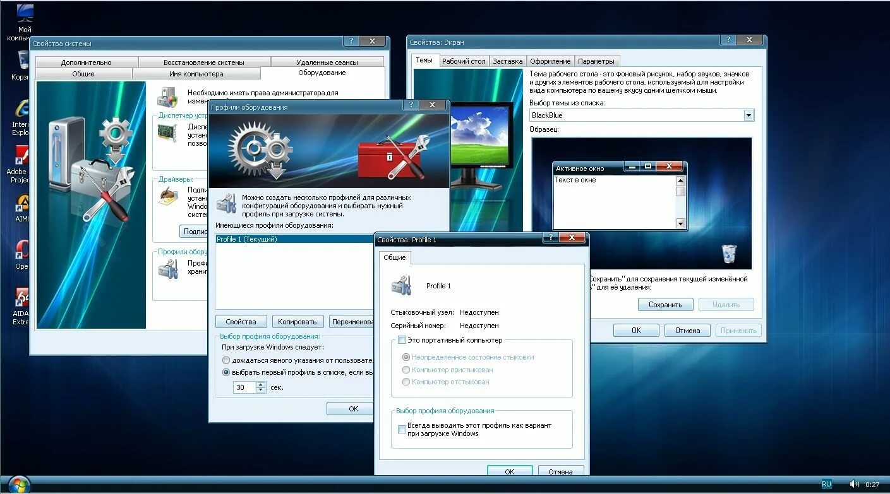
Task: Click help button of Hardware Profiles dialog
Action: [411, 105]
